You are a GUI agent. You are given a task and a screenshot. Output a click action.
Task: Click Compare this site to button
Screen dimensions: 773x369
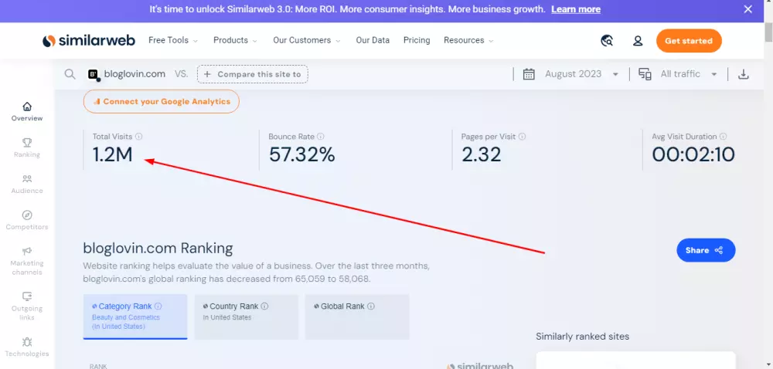[253, 74]
